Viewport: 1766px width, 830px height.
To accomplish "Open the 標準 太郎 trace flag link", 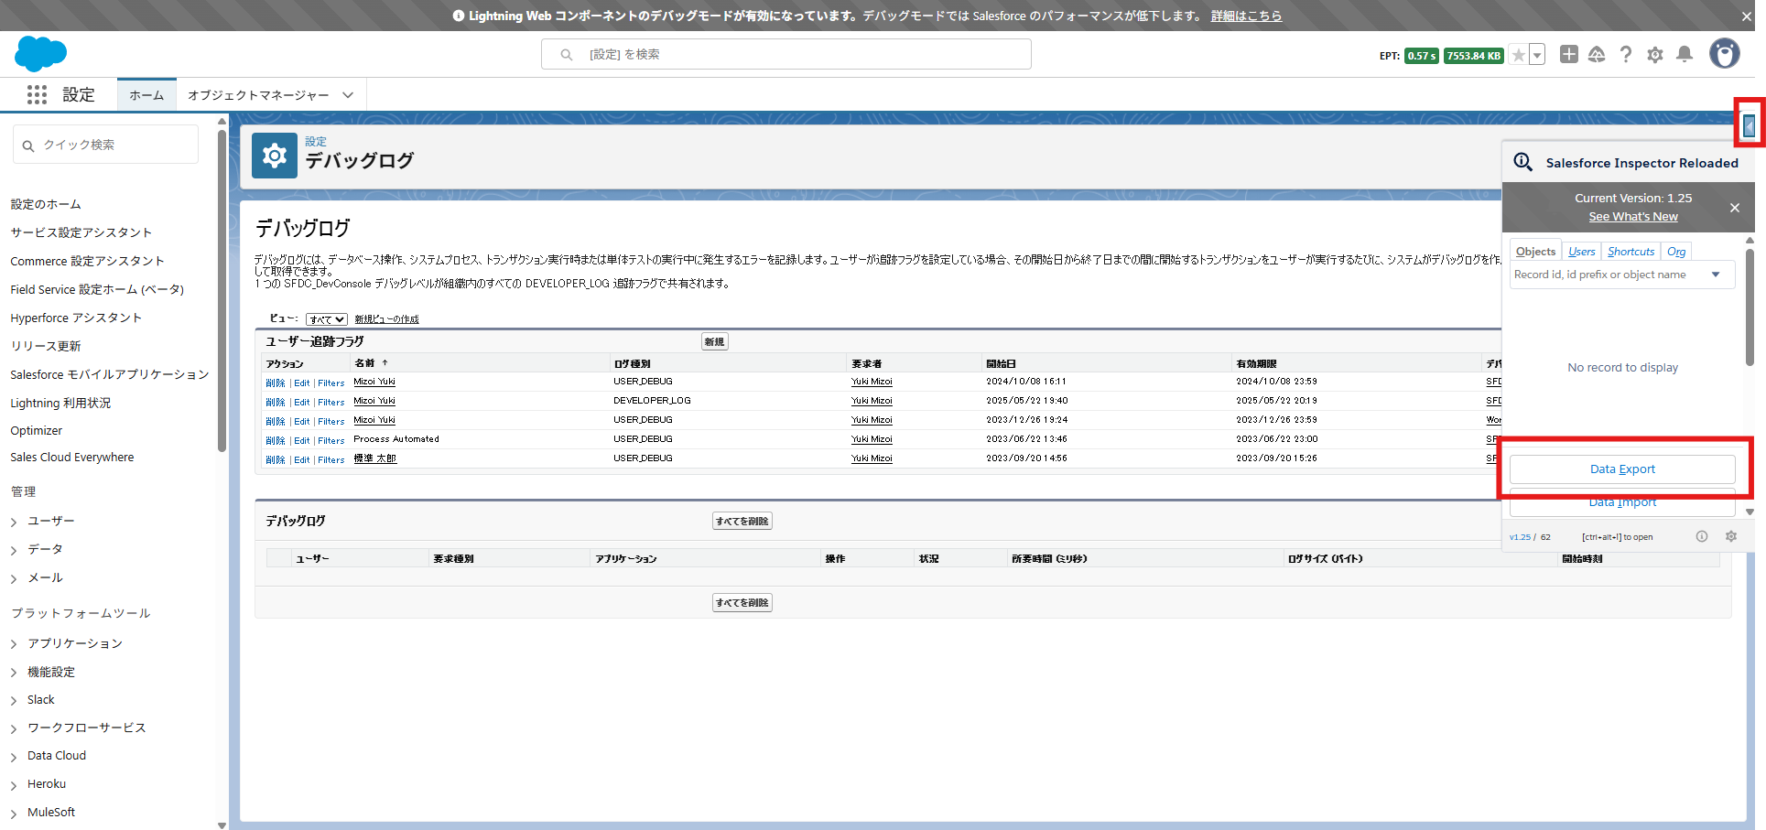I will point(375,458).
